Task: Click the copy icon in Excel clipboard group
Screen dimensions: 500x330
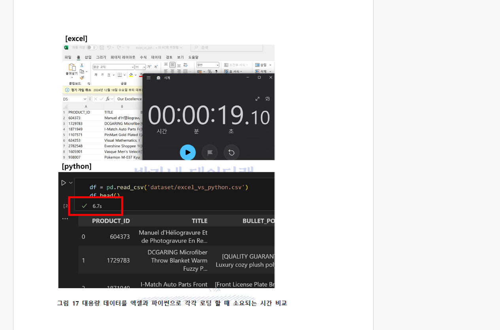Action: click(82, 71)
